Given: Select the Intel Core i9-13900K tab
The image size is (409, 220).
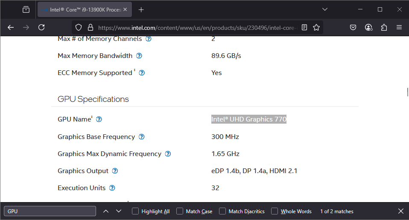Looking at the screenshot, I should 80,9.
